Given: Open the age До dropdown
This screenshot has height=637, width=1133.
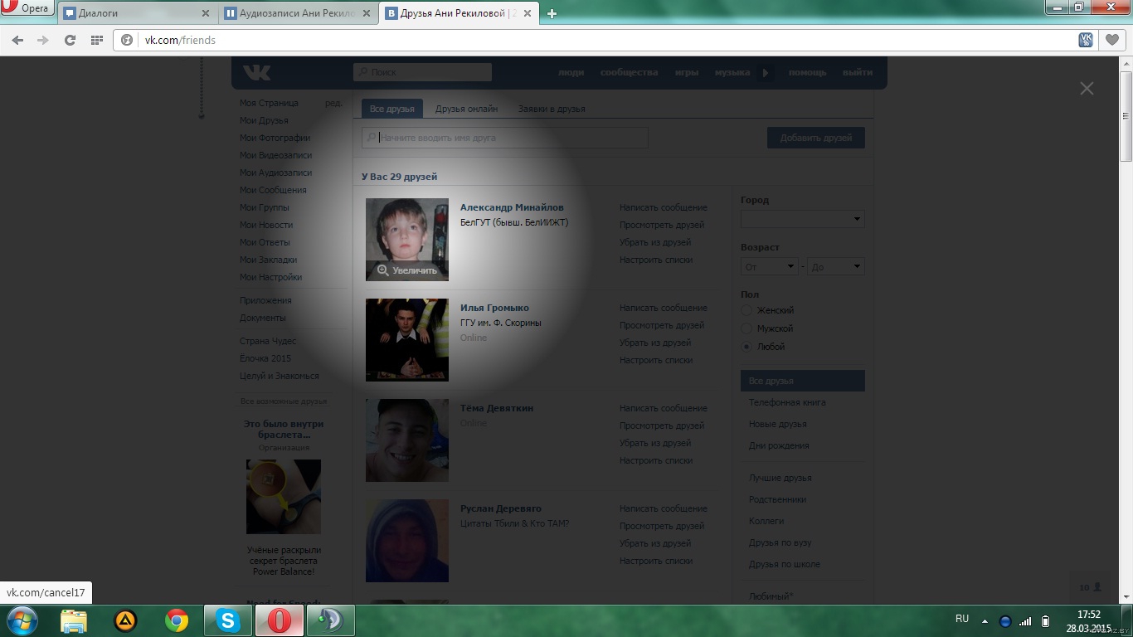Looking at the screenshot, I should click(x=835, y=266).
